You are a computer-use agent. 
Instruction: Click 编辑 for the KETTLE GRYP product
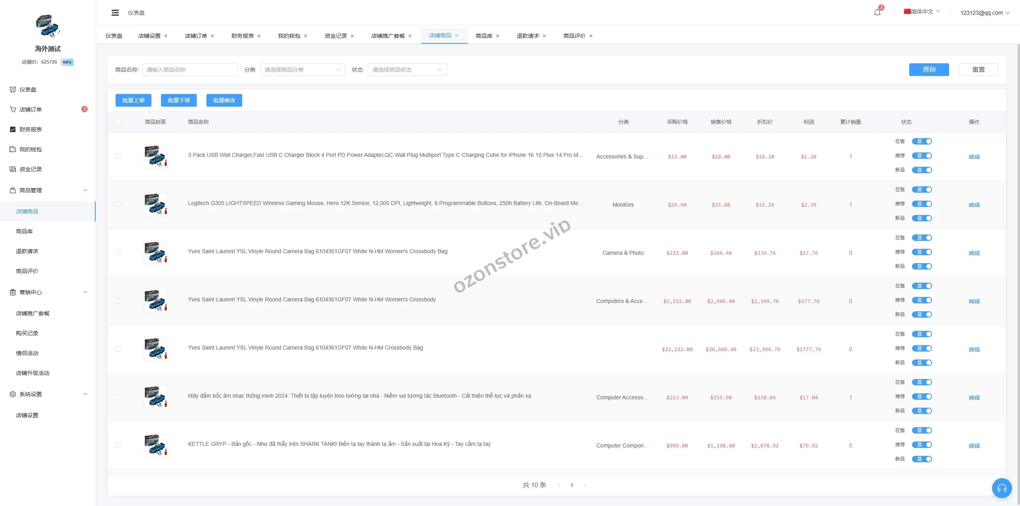pyautogui.click(x=974, y=445)
